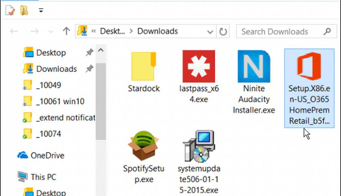
Task: Select the SpotifySetup.exe icon
Action: tap(144, 146)
